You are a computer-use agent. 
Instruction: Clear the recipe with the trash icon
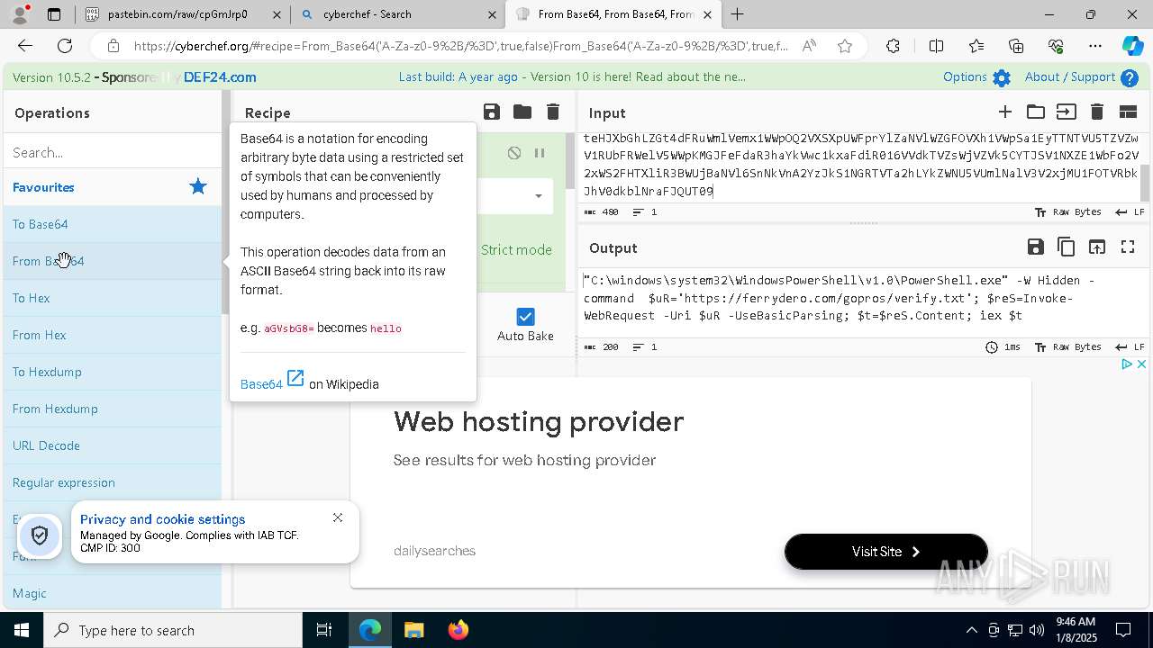(553, 112)
